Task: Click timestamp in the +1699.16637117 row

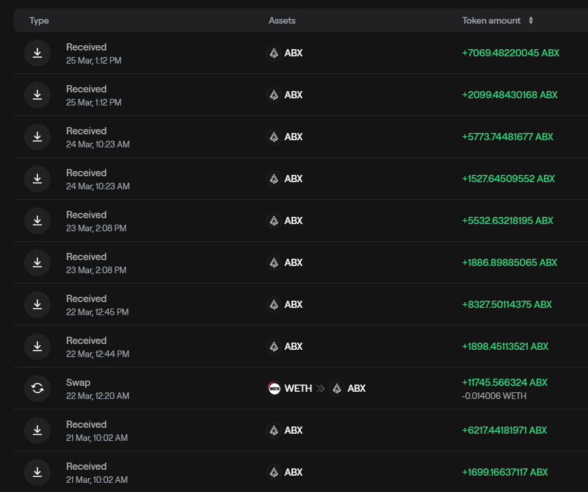Action: 97,480
